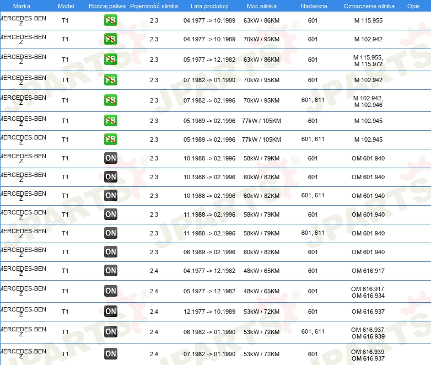
Task: Click date cell '04.1977 -> 12.1982'
Action: (x=209, y=271)
